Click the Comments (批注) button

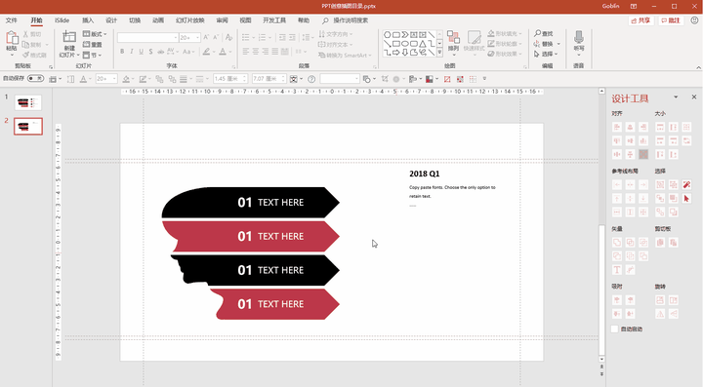(671, 20)
